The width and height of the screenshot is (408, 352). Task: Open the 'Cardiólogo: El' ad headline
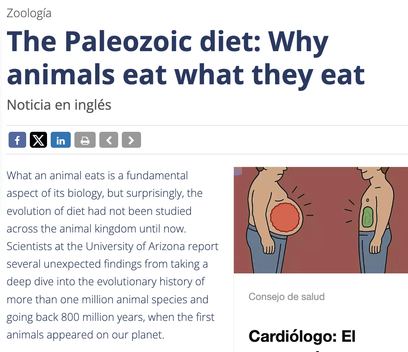point(302,336)
